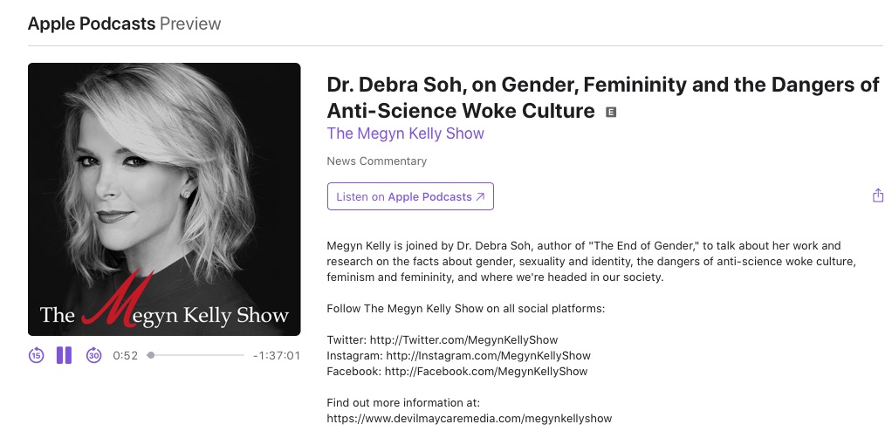Click the 'Preview' label in the header
The width and height of the screenshot is (892, 438).
tap(190, 24)
